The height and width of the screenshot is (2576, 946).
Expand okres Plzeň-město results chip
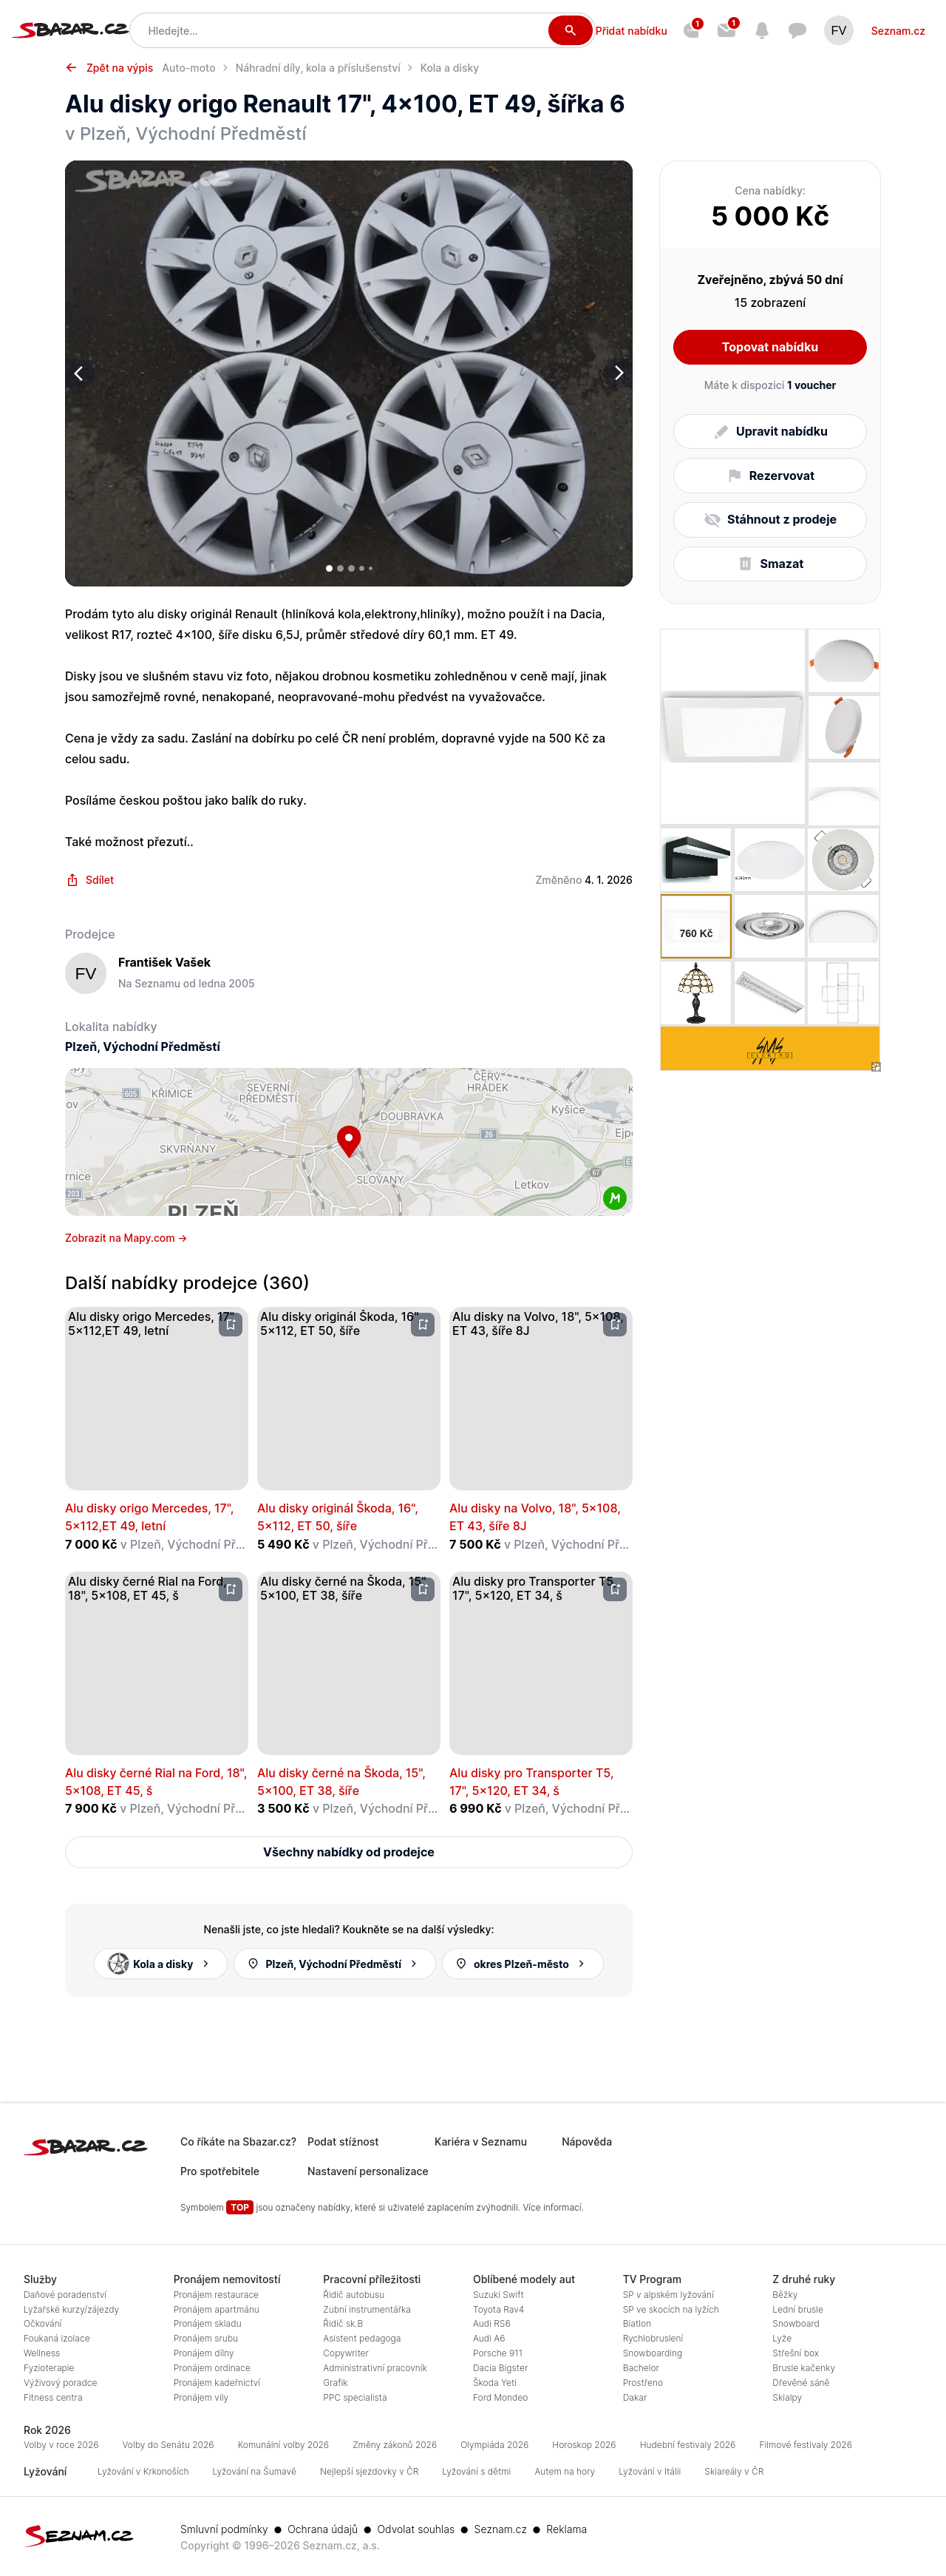coord(522,1963)
